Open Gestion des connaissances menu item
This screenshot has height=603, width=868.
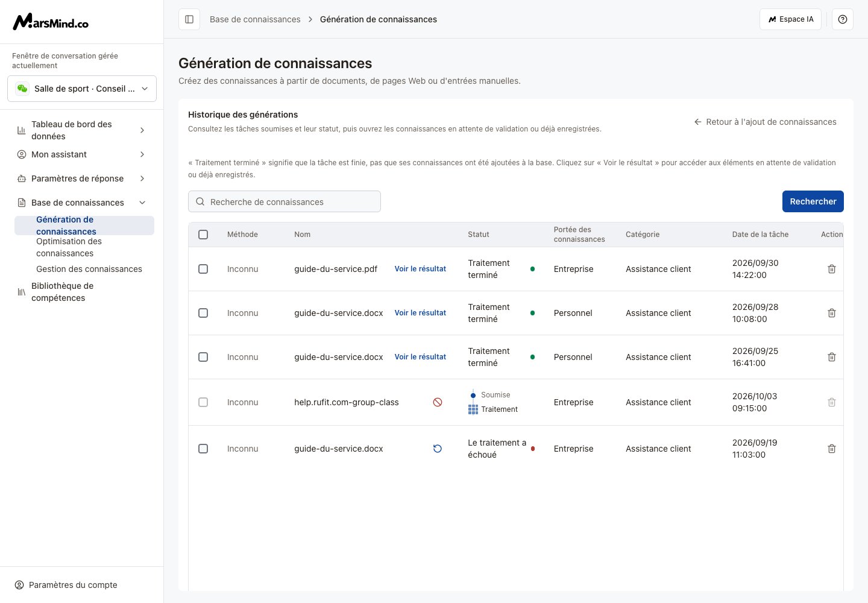(89, 269)
